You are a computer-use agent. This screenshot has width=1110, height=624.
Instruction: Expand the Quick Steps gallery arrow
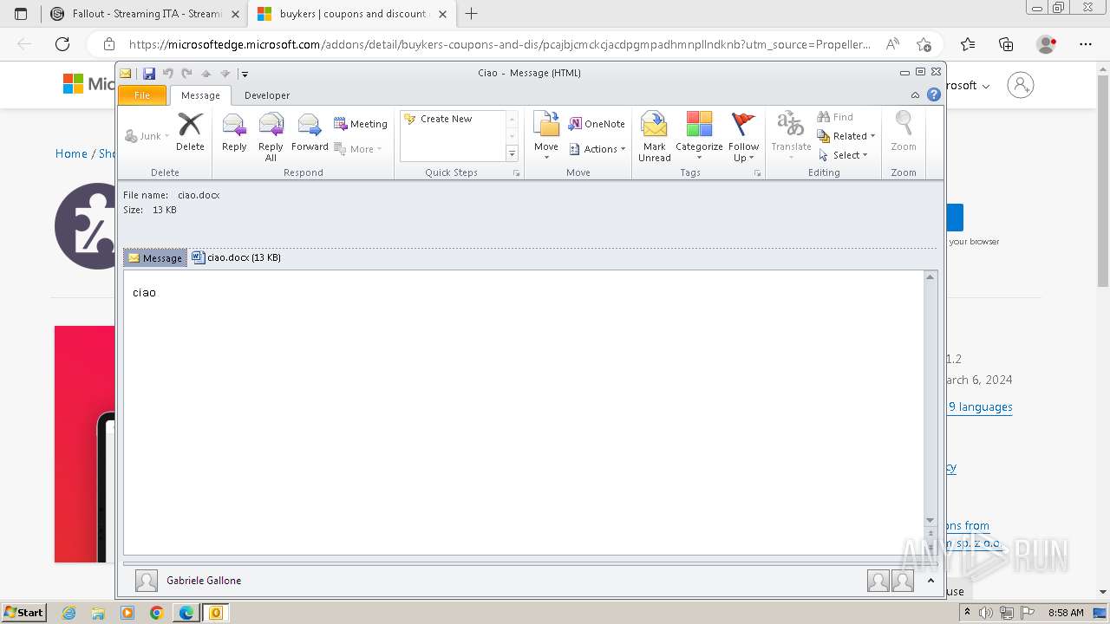(512, 153)
